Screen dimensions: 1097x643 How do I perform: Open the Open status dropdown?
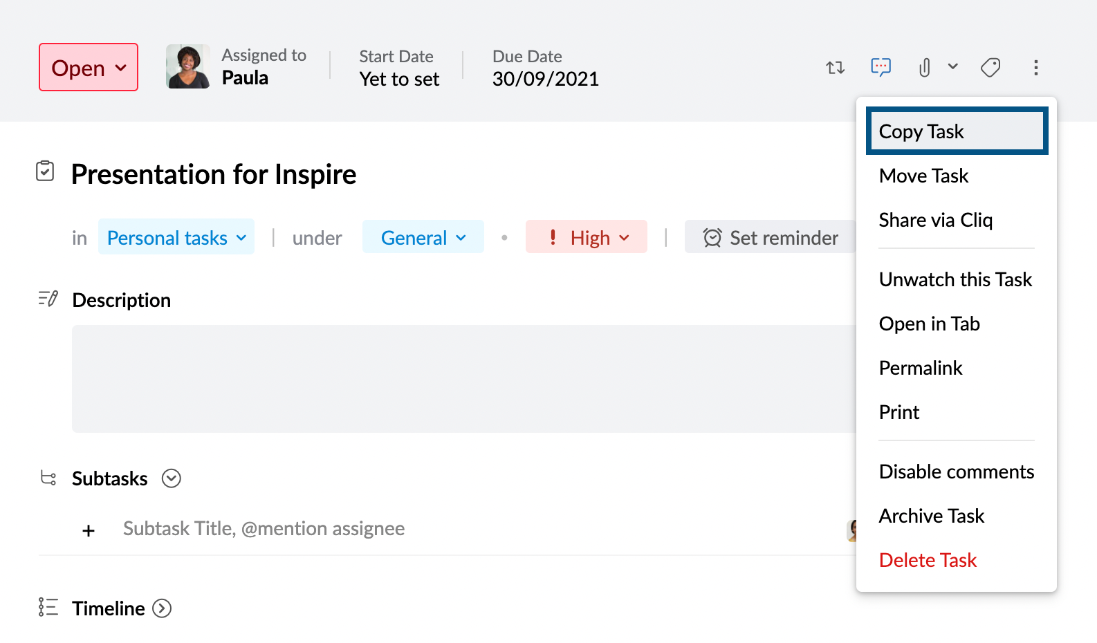tap(89, 68)
